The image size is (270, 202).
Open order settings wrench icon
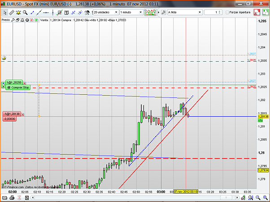tap(164, 13)
